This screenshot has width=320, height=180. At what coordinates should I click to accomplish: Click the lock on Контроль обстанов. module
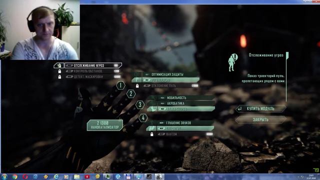[x=59, y=71]
